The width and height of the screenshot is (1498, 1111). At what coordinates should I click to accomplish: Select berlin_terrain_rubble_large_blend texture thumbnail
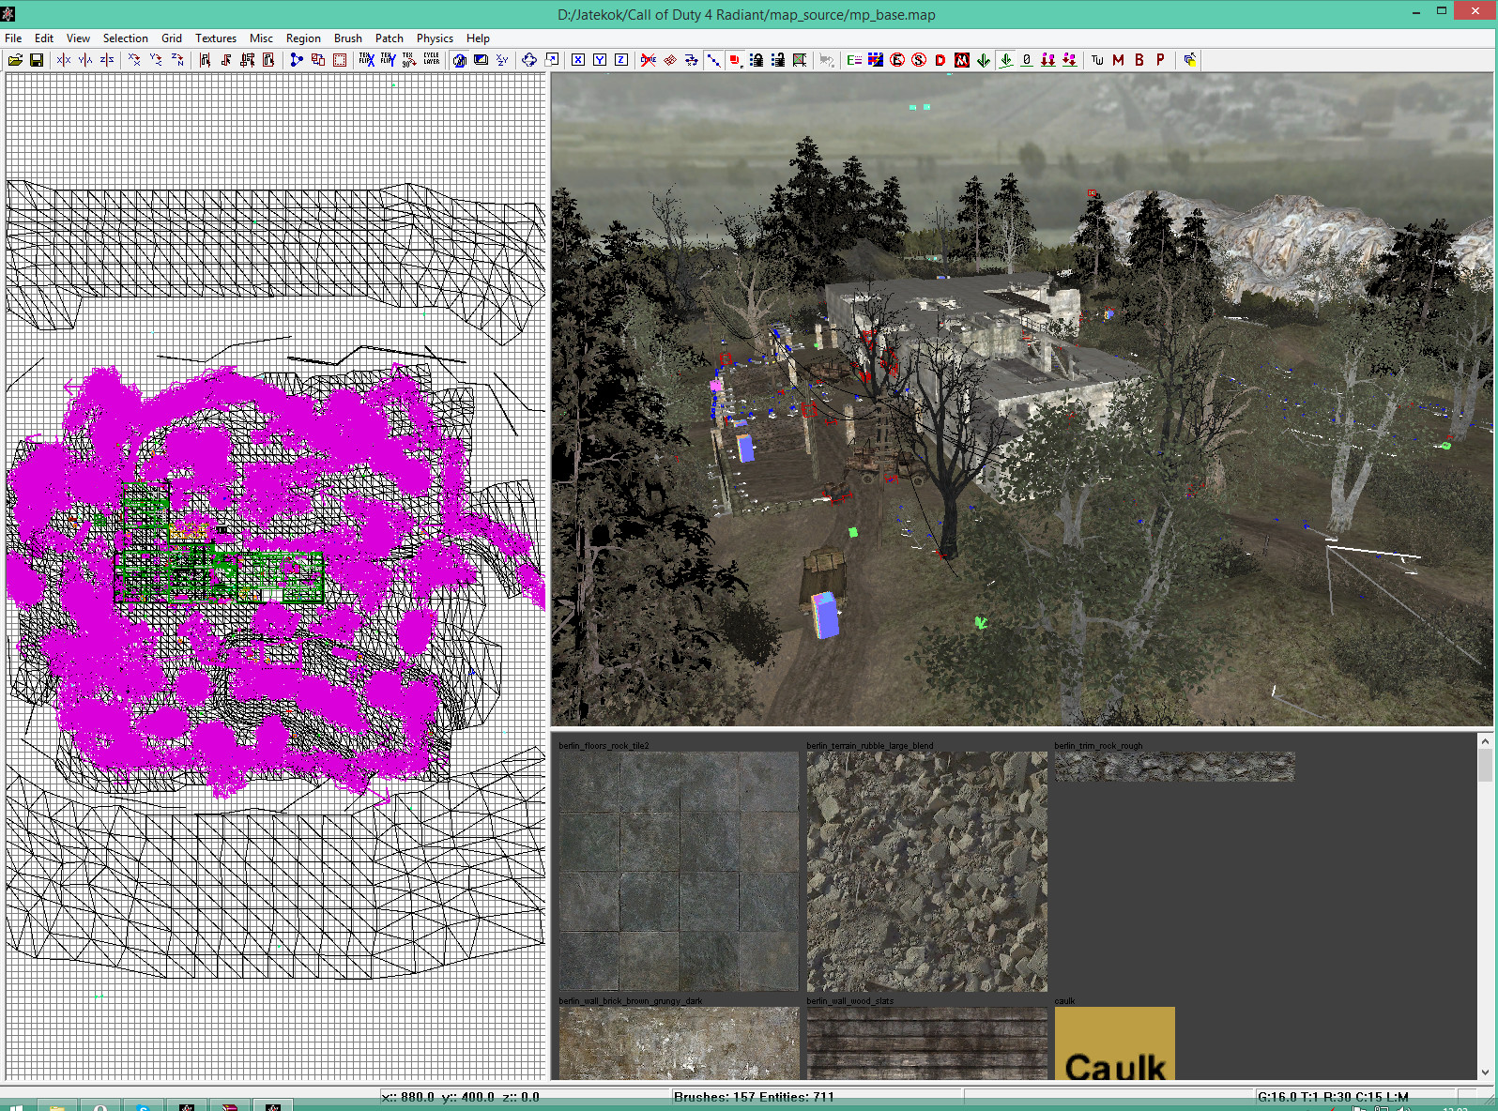click(x=926, y=871)
